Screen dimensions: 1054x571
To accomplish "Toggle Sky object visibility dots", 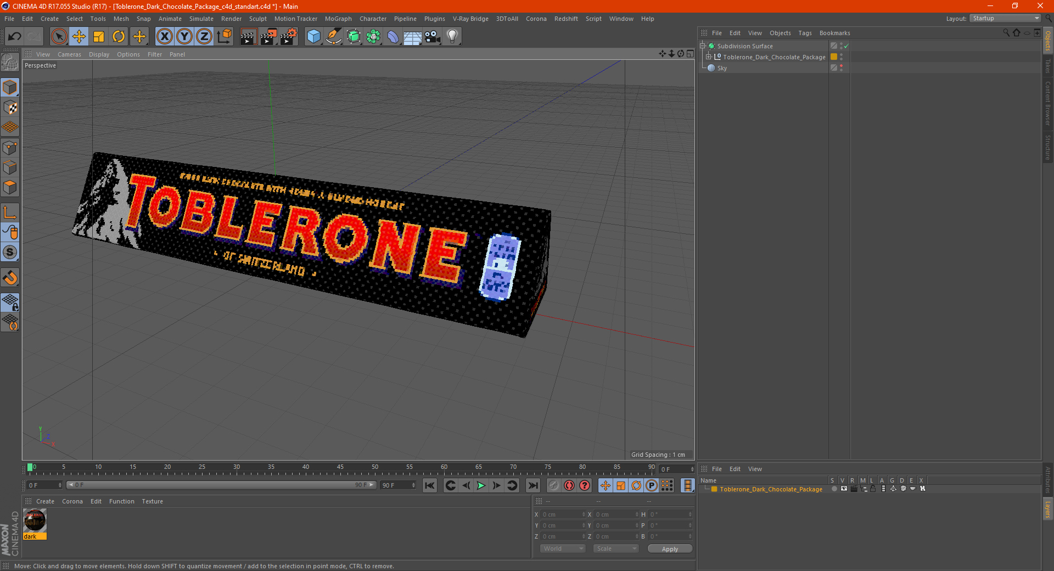I will click(x=841, y=68).
